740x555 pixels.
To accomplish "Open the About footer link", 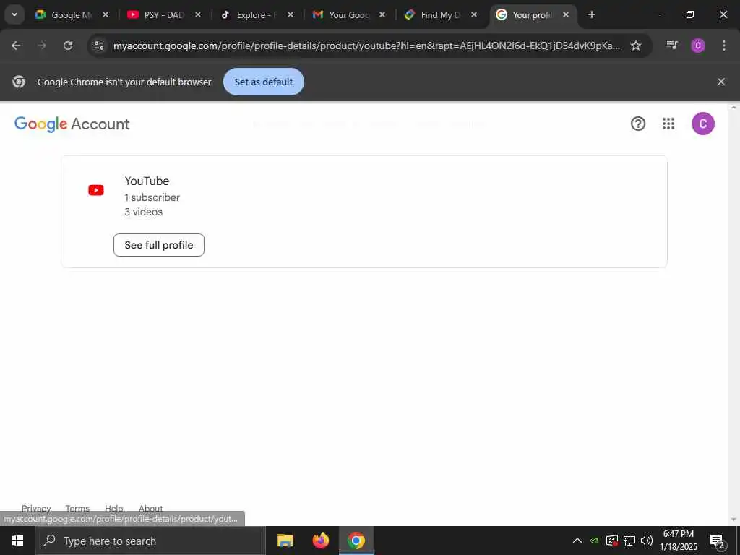I will 150,508.
